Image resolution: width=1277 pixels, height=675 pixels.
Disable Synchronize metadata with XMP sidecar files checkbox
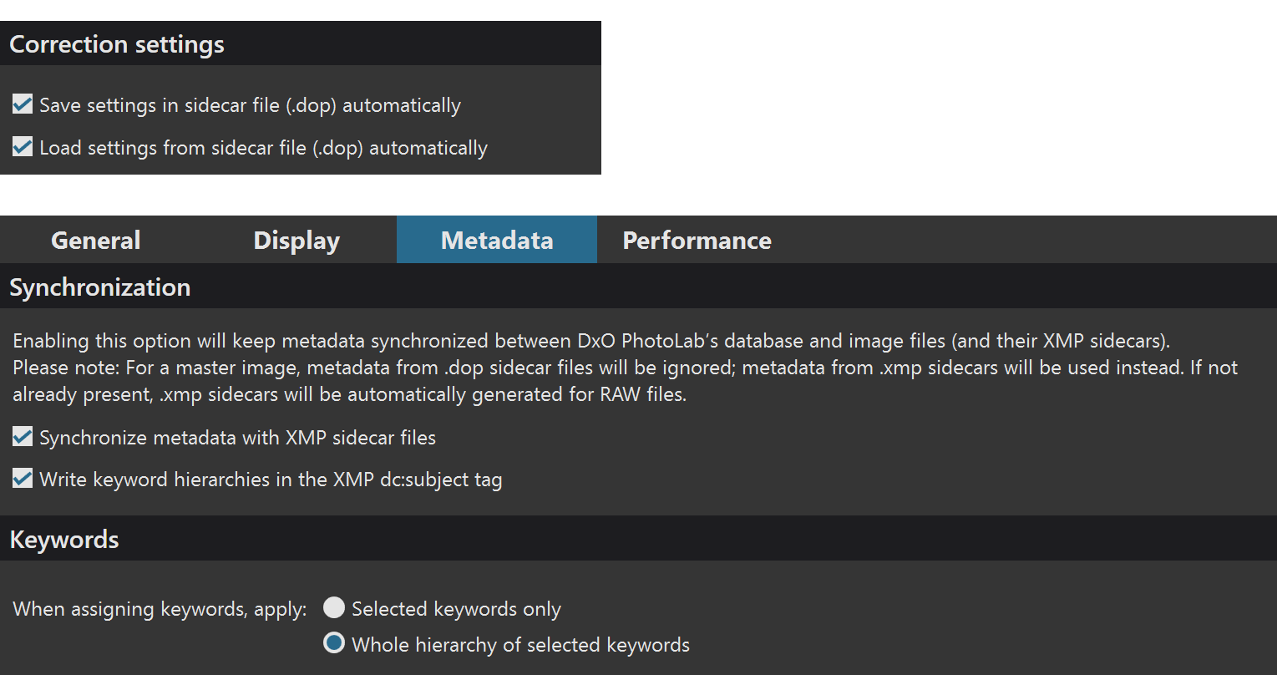tap(23, 437)
